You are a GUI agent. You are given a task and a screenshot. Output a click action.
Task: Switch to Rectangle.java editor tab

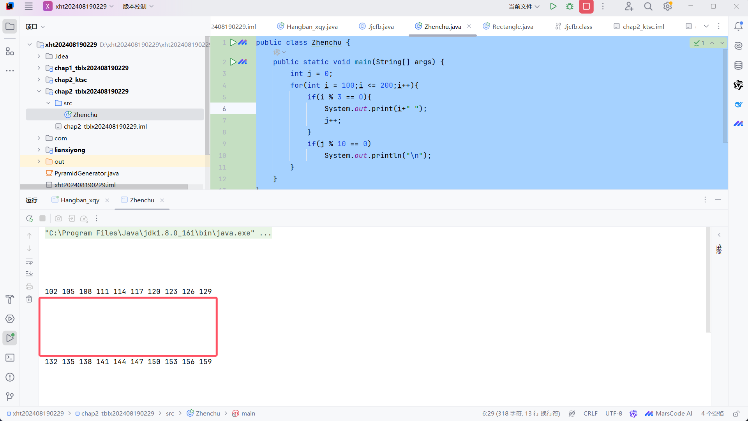(x=508, y=27)
